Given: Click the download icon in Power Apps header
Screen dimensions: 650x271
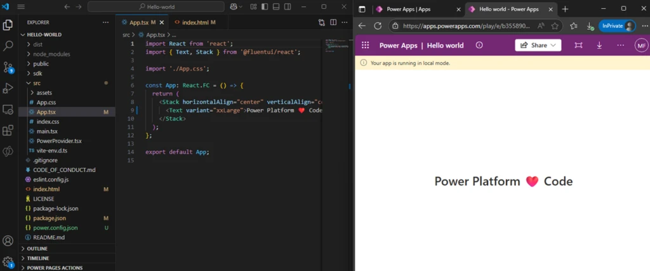Looking at the screenshot, I should 599,45.
